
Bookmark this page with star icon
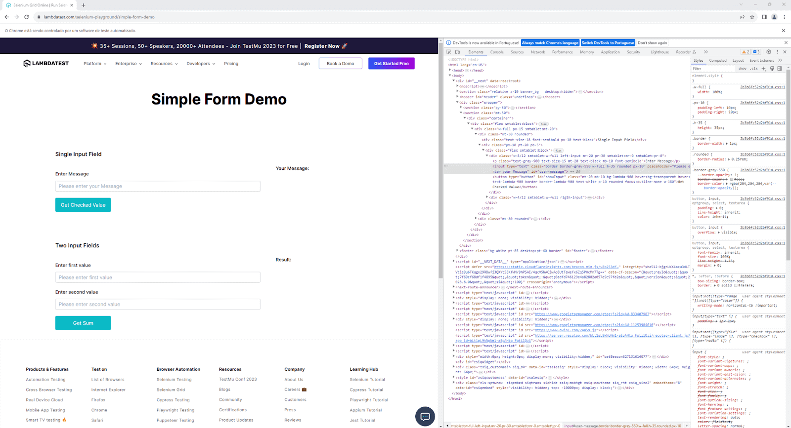point(752,17)
